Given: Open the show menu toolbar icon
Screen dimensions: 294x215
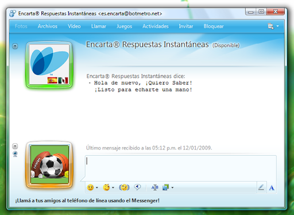Looking at the screenshot, I should pyautogui.click(x=270, y=26).
